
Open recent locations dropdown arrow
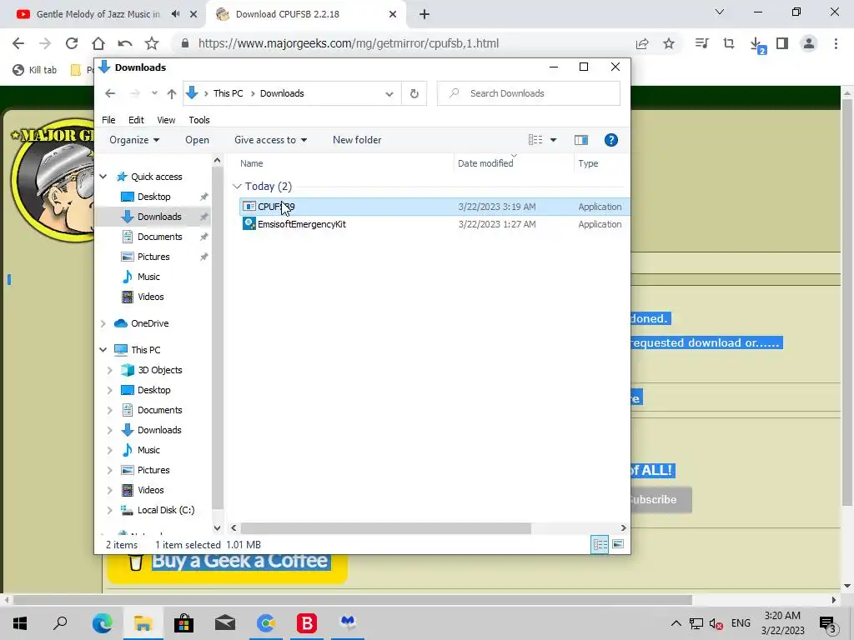point(154,93)
